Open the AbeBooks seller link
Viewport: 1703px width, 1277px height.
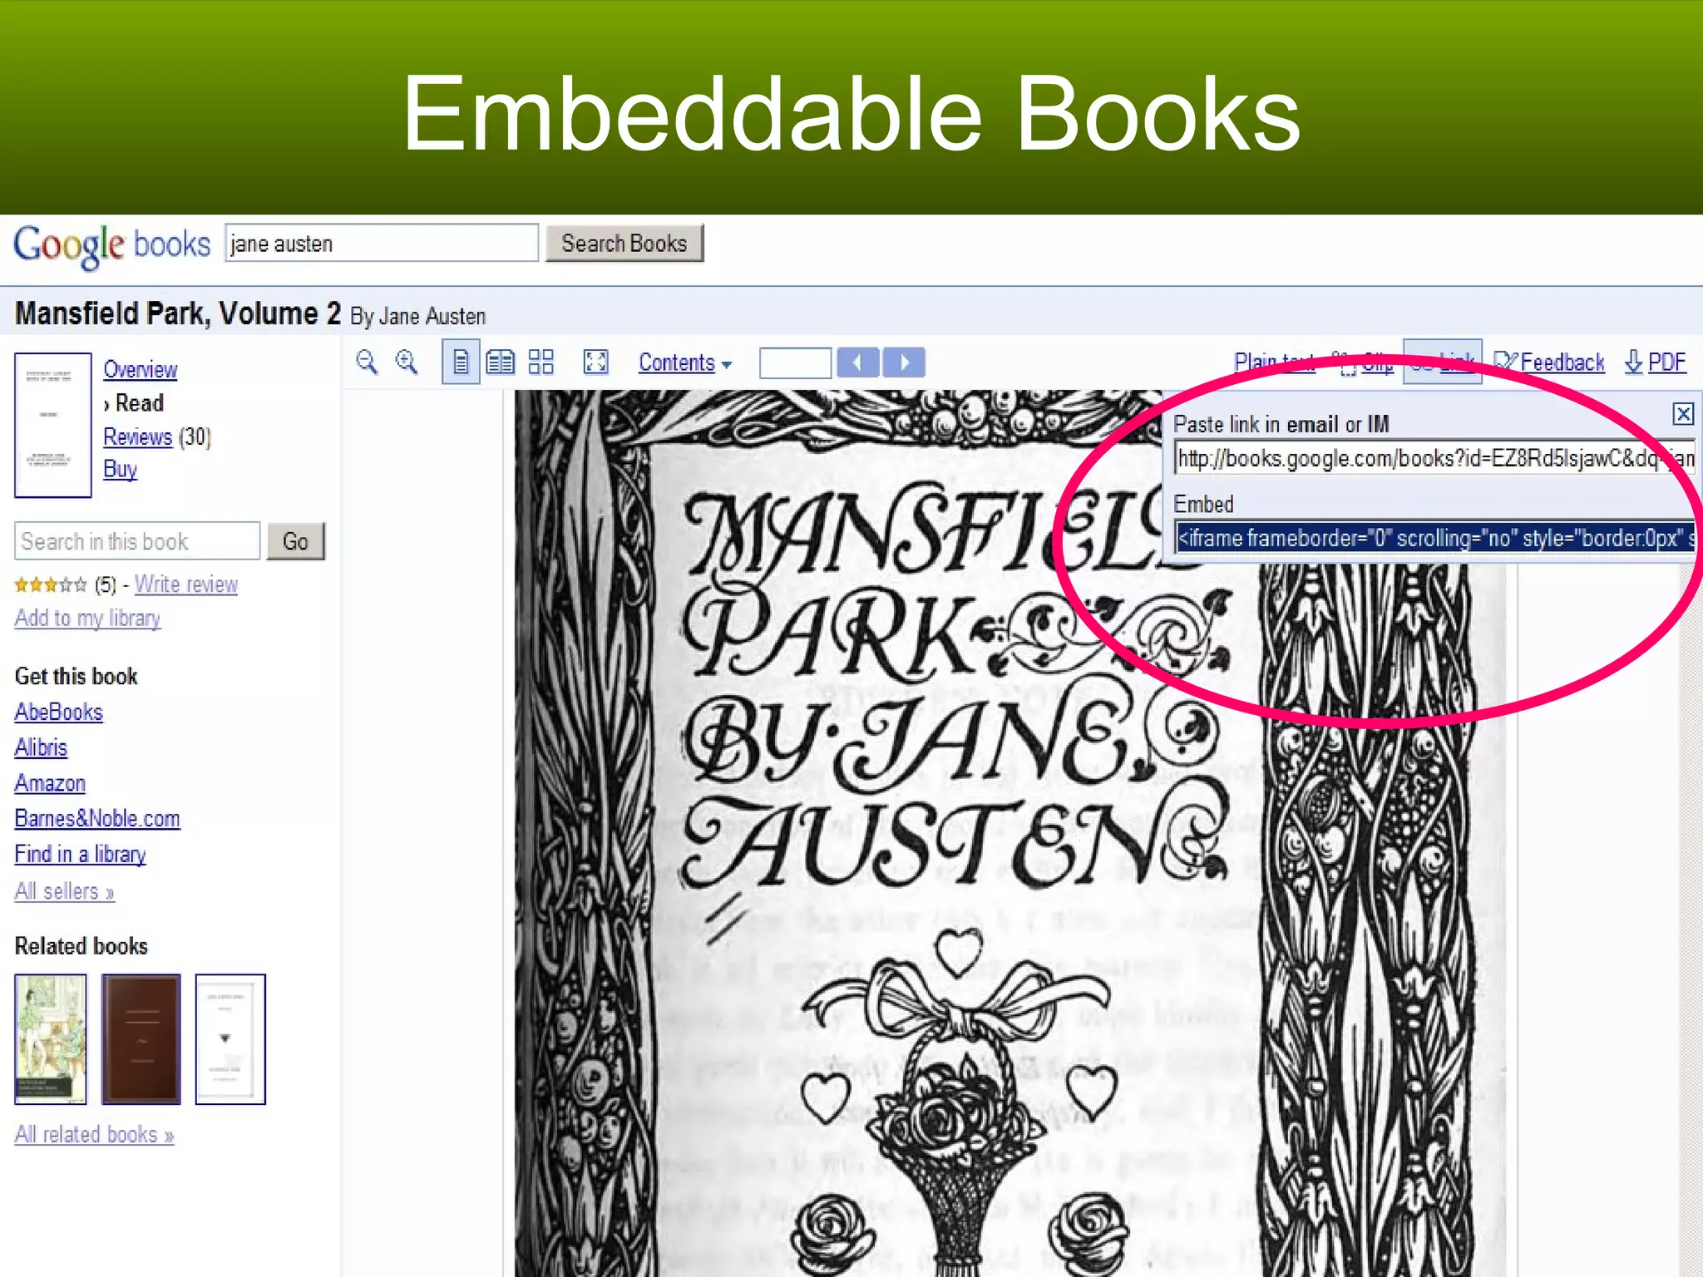point(59,712)
